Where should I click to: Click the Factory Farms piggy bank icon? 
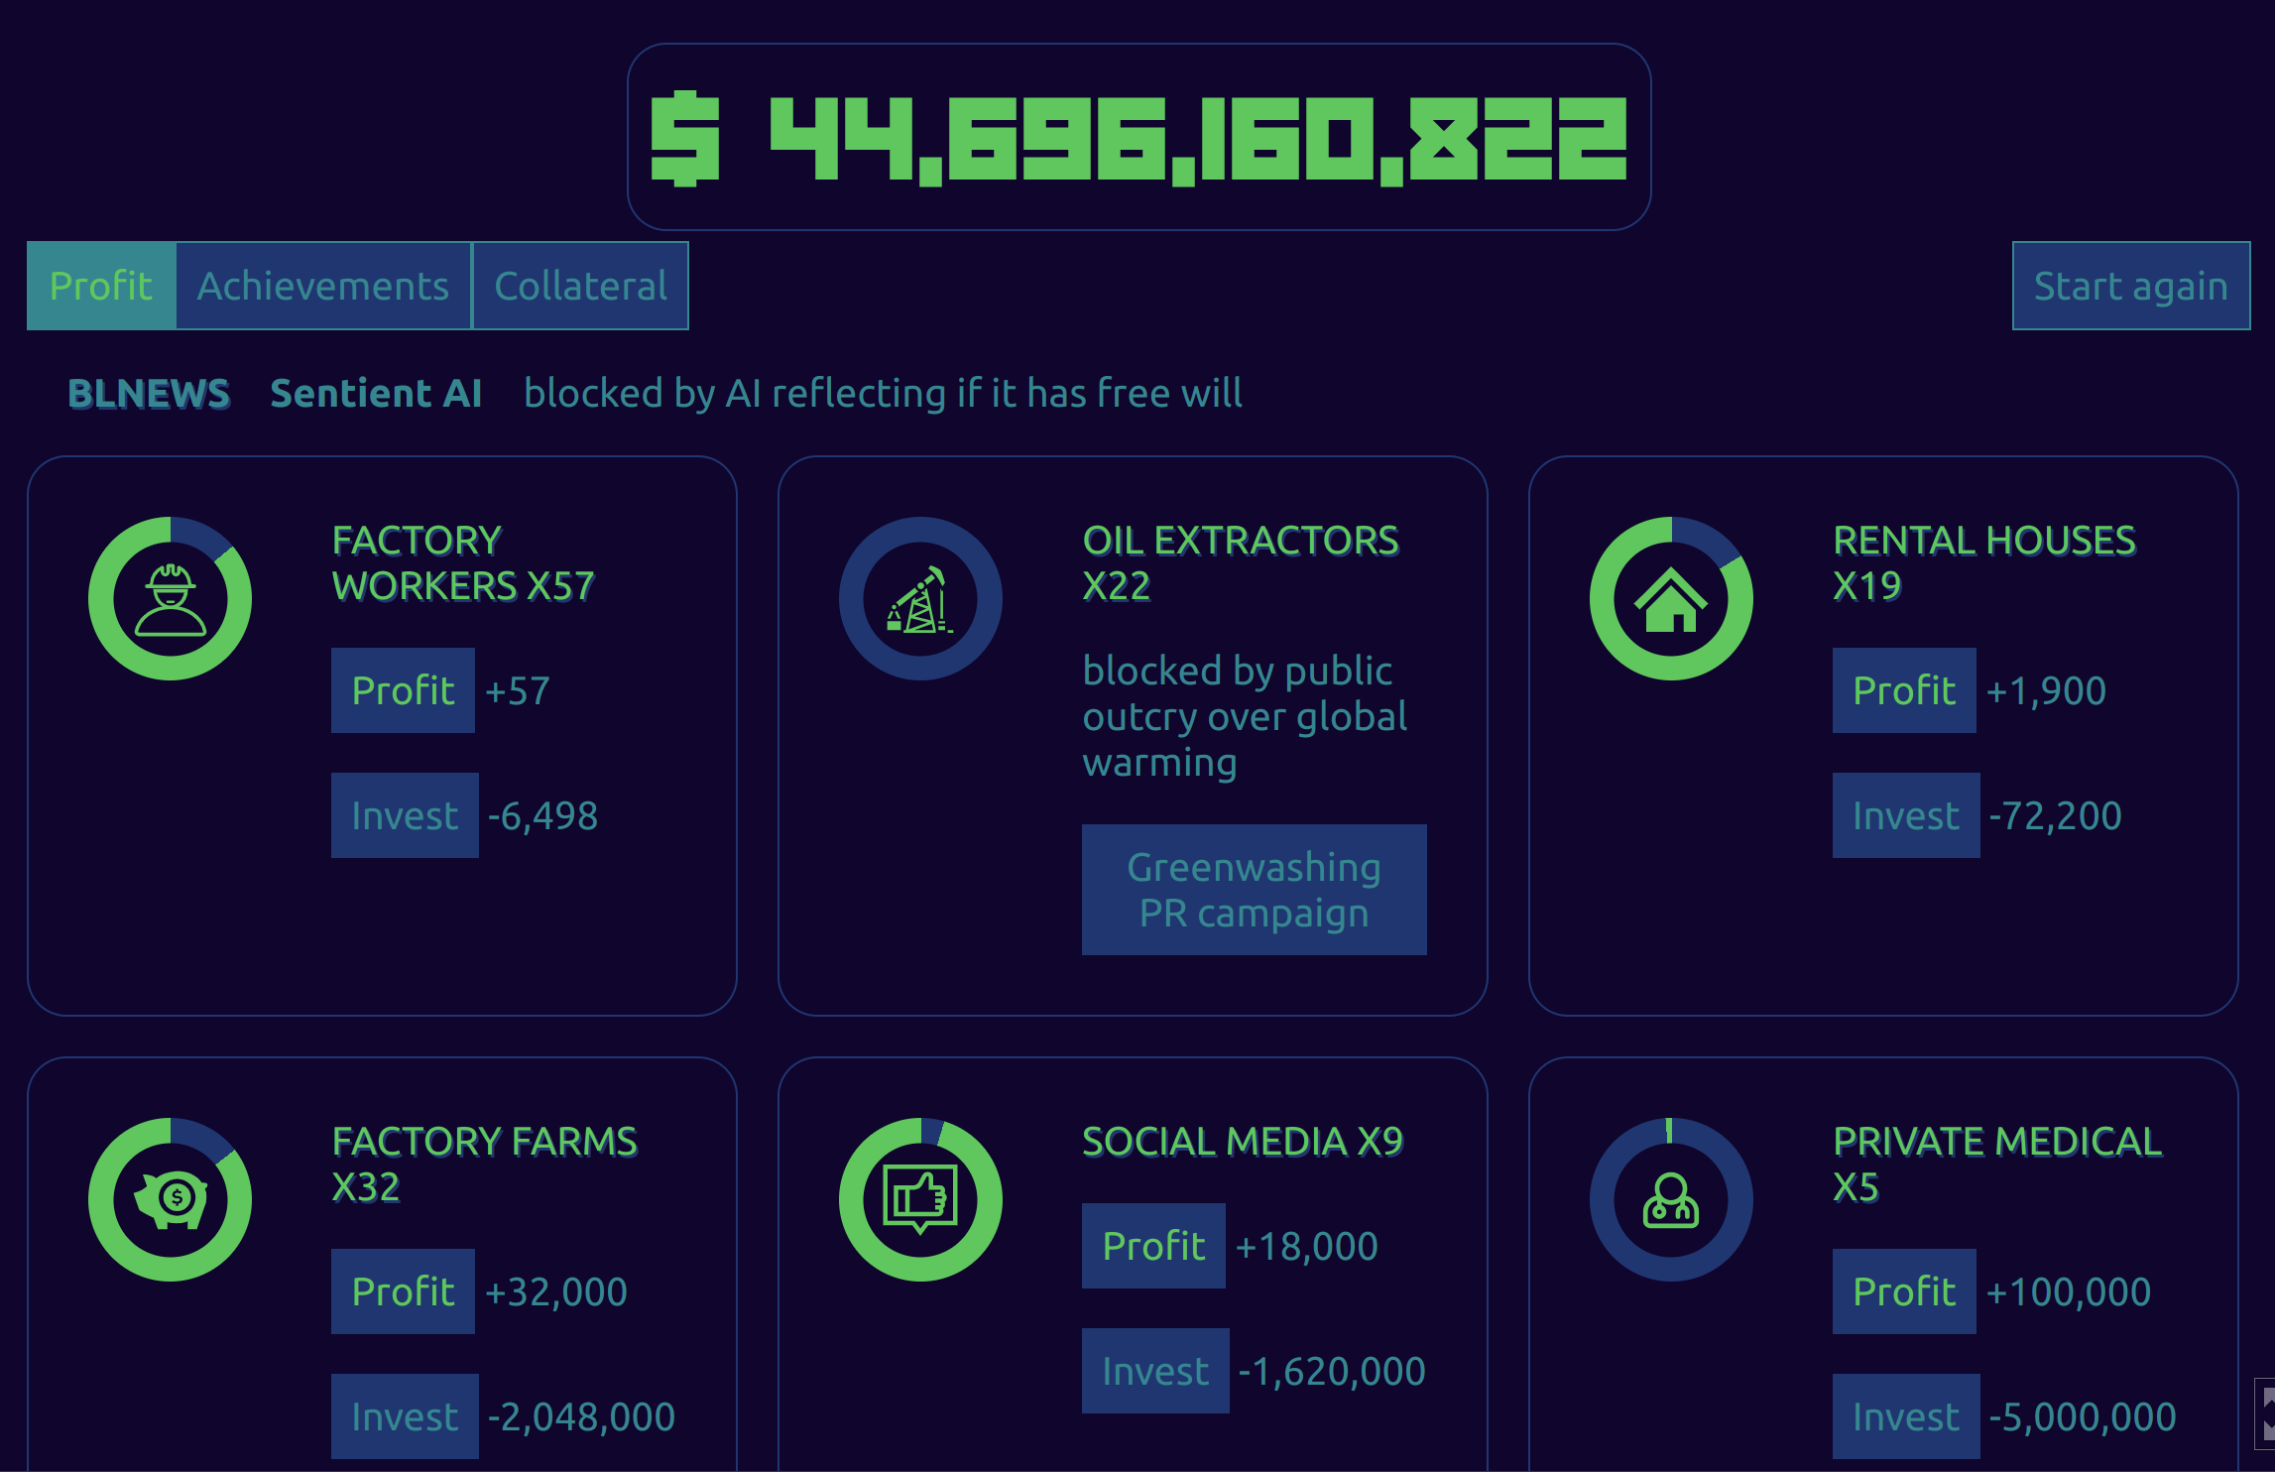click(x=170, y=1200)
